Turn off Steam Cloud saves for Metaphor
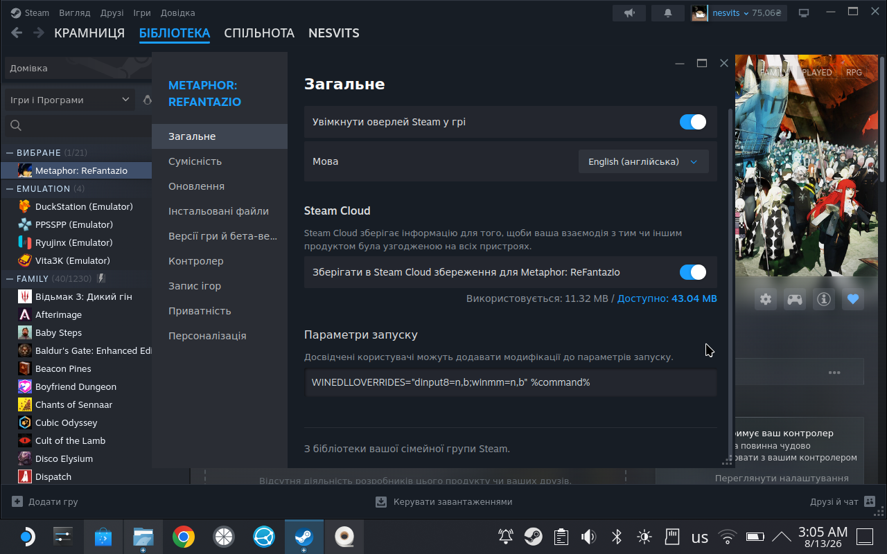 (x=693, y=272)
